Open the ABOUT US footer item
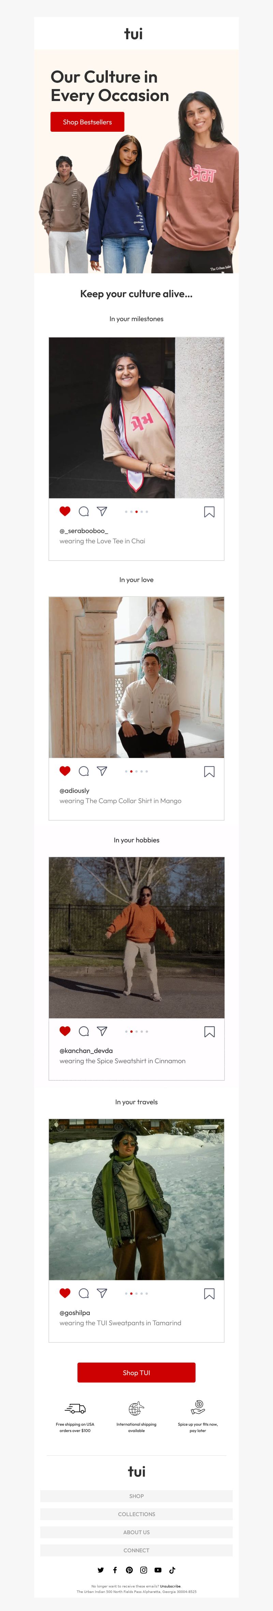 point(136,1532)
